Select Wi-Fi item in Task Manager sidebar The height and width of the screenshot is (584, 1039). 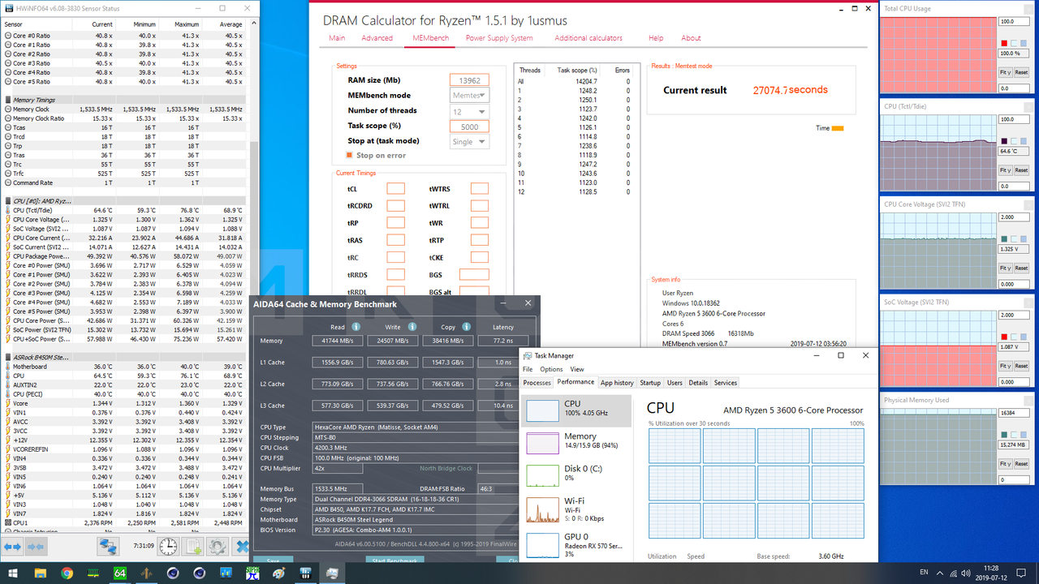[x=577, y=509]
